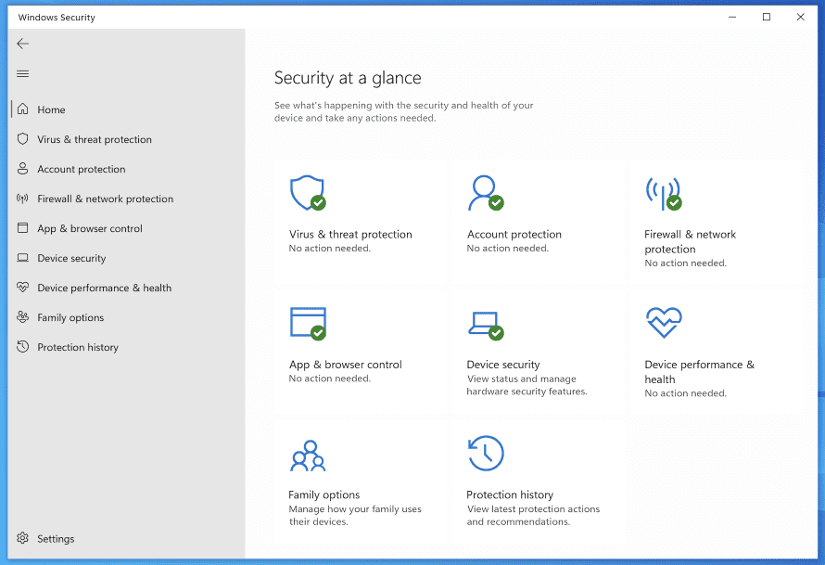Click 'Manage how your family uses their devices.' text

coord(355,515)
